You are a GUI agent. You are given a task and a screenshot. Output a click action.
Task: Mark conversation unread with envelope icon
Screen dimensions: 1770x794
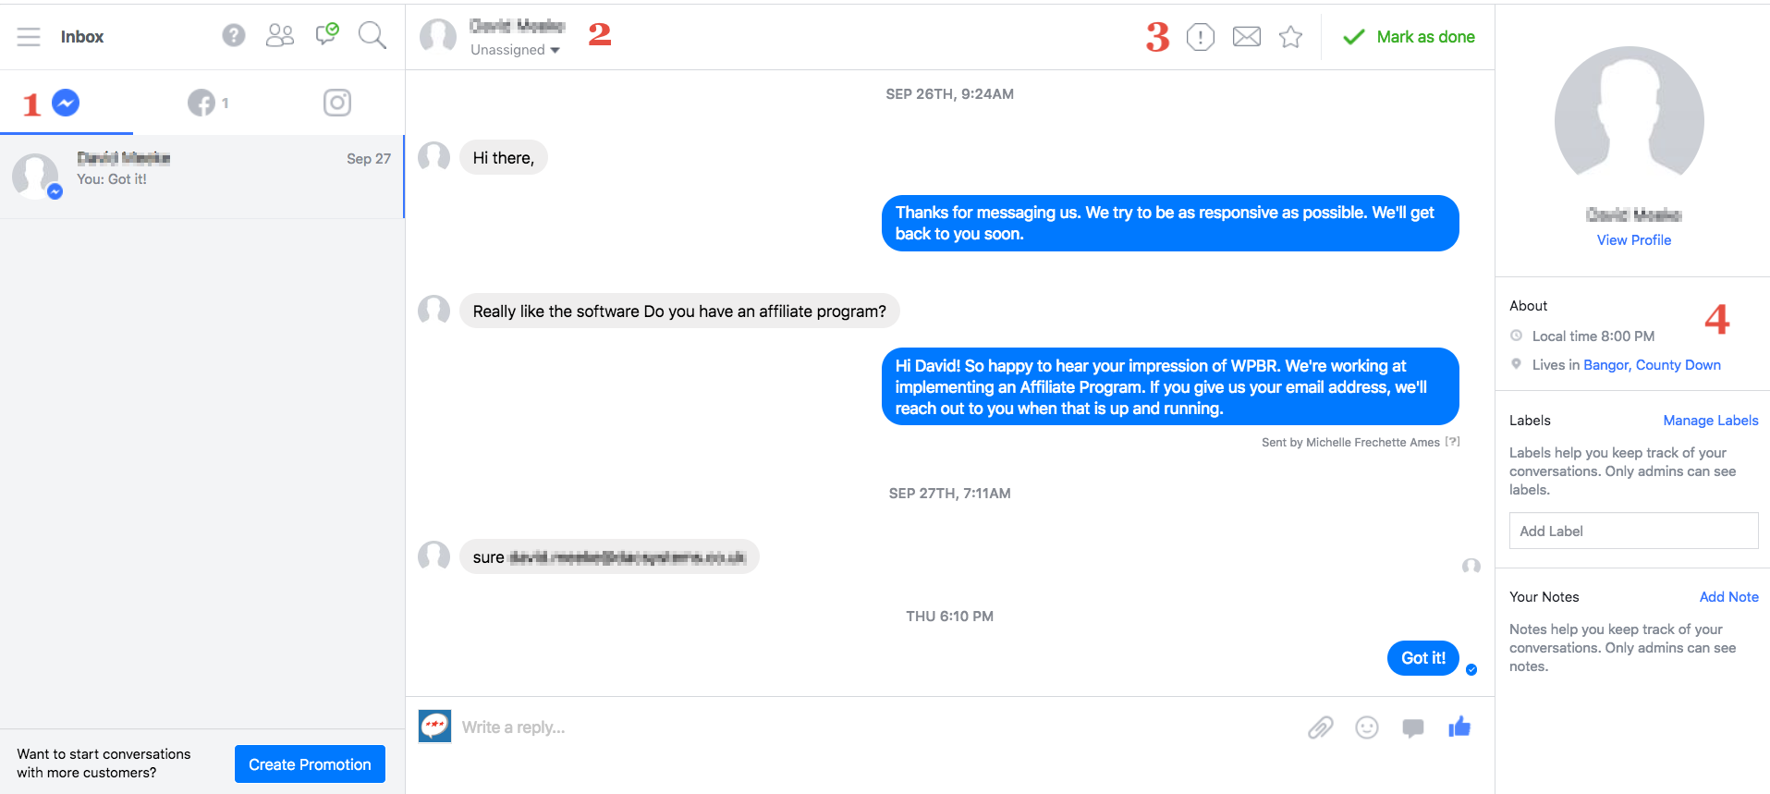click(x=1247, y=37)
